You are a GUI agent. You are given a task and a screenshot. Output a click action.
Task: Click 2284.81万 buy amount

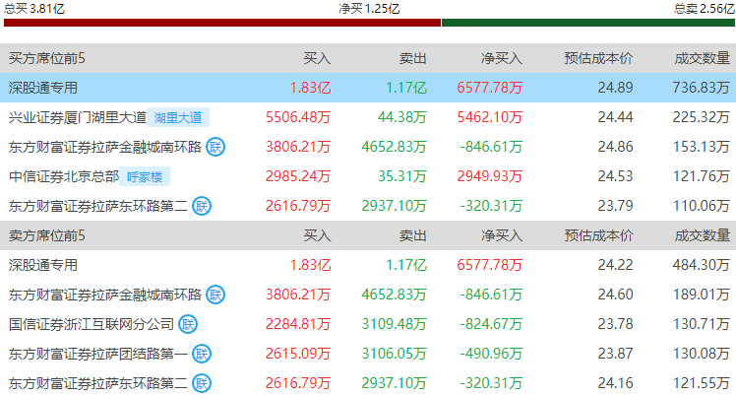coord(298,324)
